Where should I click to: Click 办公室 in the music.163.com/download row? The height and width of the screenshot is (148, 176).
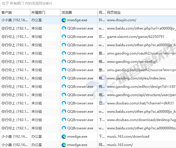coord(37,137)
